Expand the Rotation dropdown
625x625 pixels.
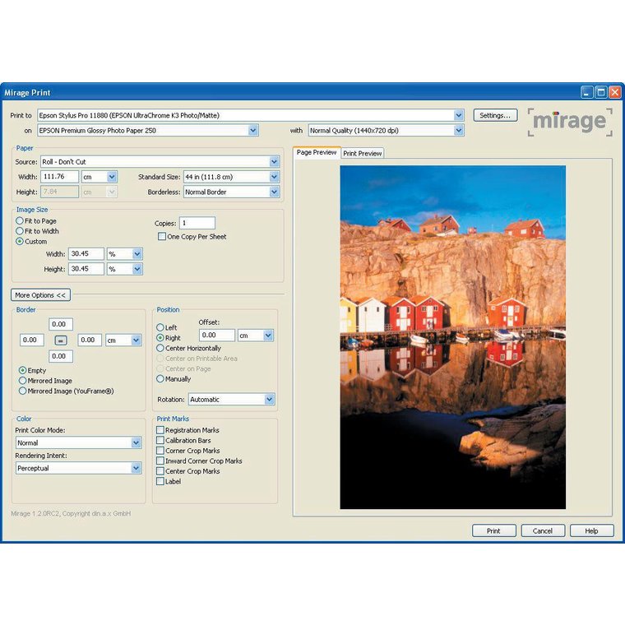point(270,400)
